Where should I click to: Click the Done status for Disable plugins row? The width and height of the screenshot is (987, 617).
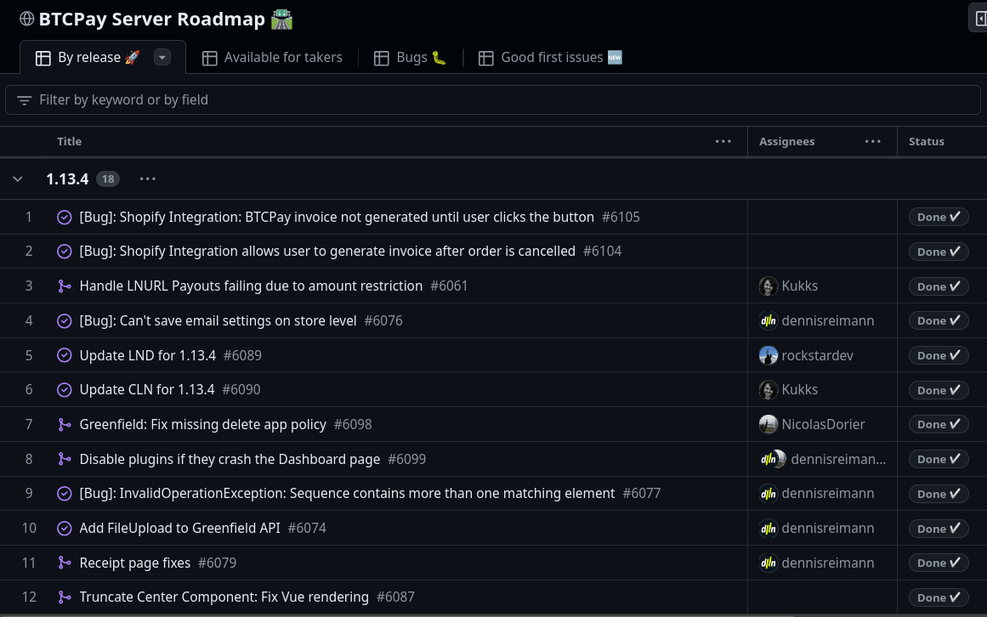point(938,459)
